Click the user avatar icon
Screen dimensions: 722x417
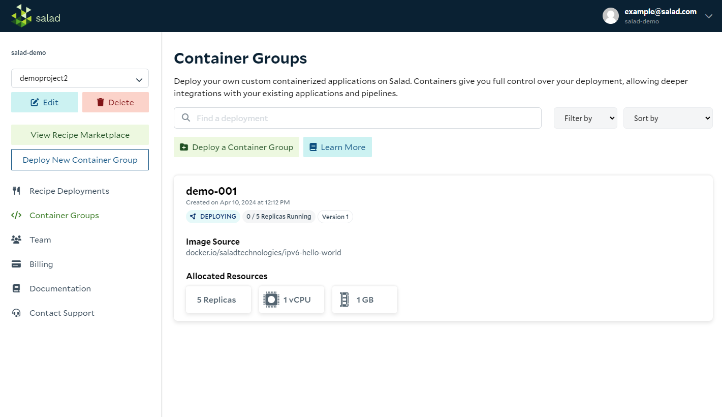click(611, 16)
